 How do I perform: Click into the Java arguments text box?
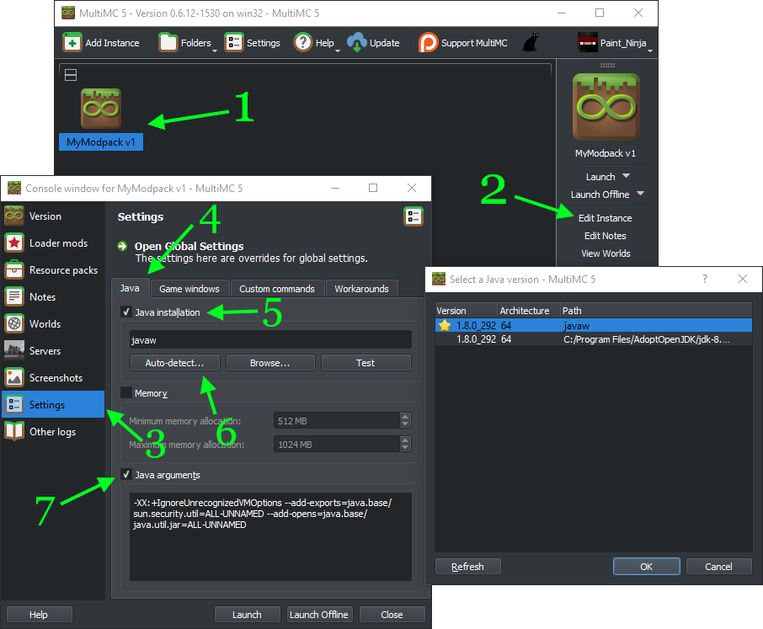[270, 536]
